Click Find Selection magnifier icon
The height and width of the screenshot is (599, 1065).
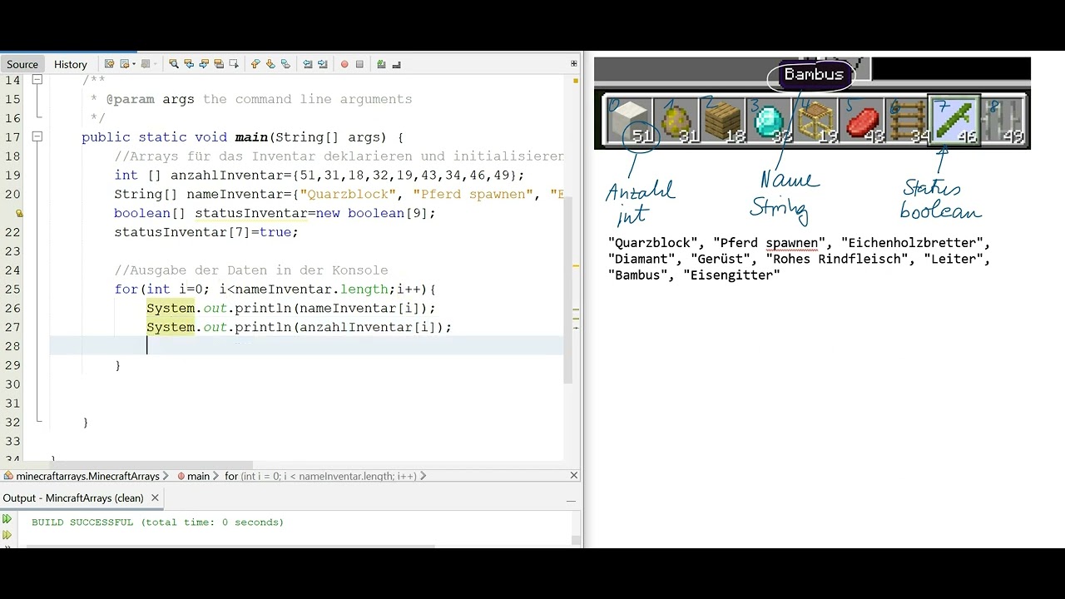pos(174,64)
